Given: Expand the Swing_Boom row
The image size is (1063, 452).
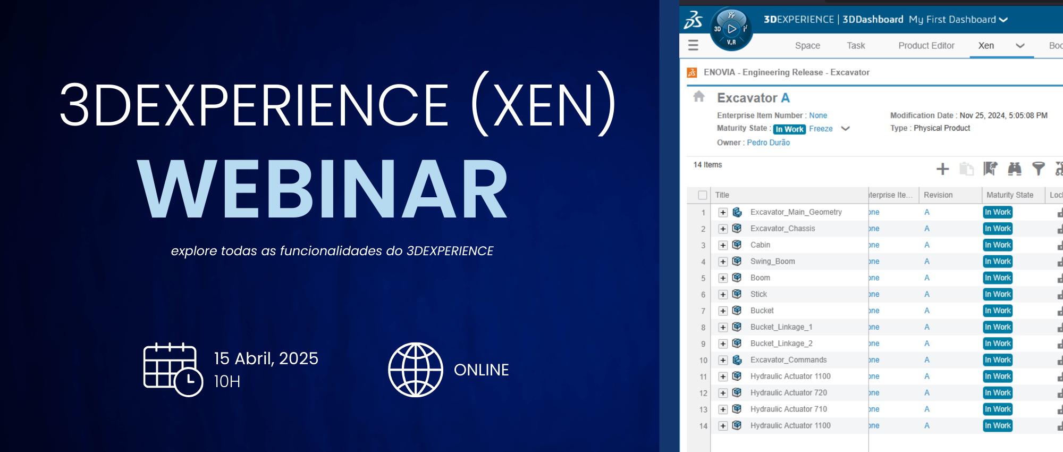Looking at the screenshot, I should click(x=723, y=262).
